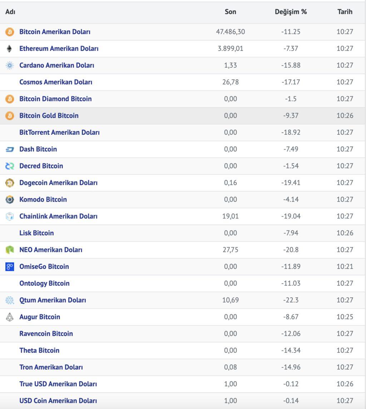The height and width of the screenshot is (409, 366).
Task: Click the Komodo icon
Action: click(10, 199)
